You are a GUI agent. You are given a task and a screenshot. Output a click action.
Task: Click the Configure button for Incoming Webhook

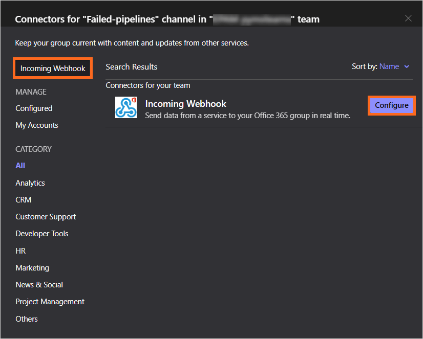391,105
